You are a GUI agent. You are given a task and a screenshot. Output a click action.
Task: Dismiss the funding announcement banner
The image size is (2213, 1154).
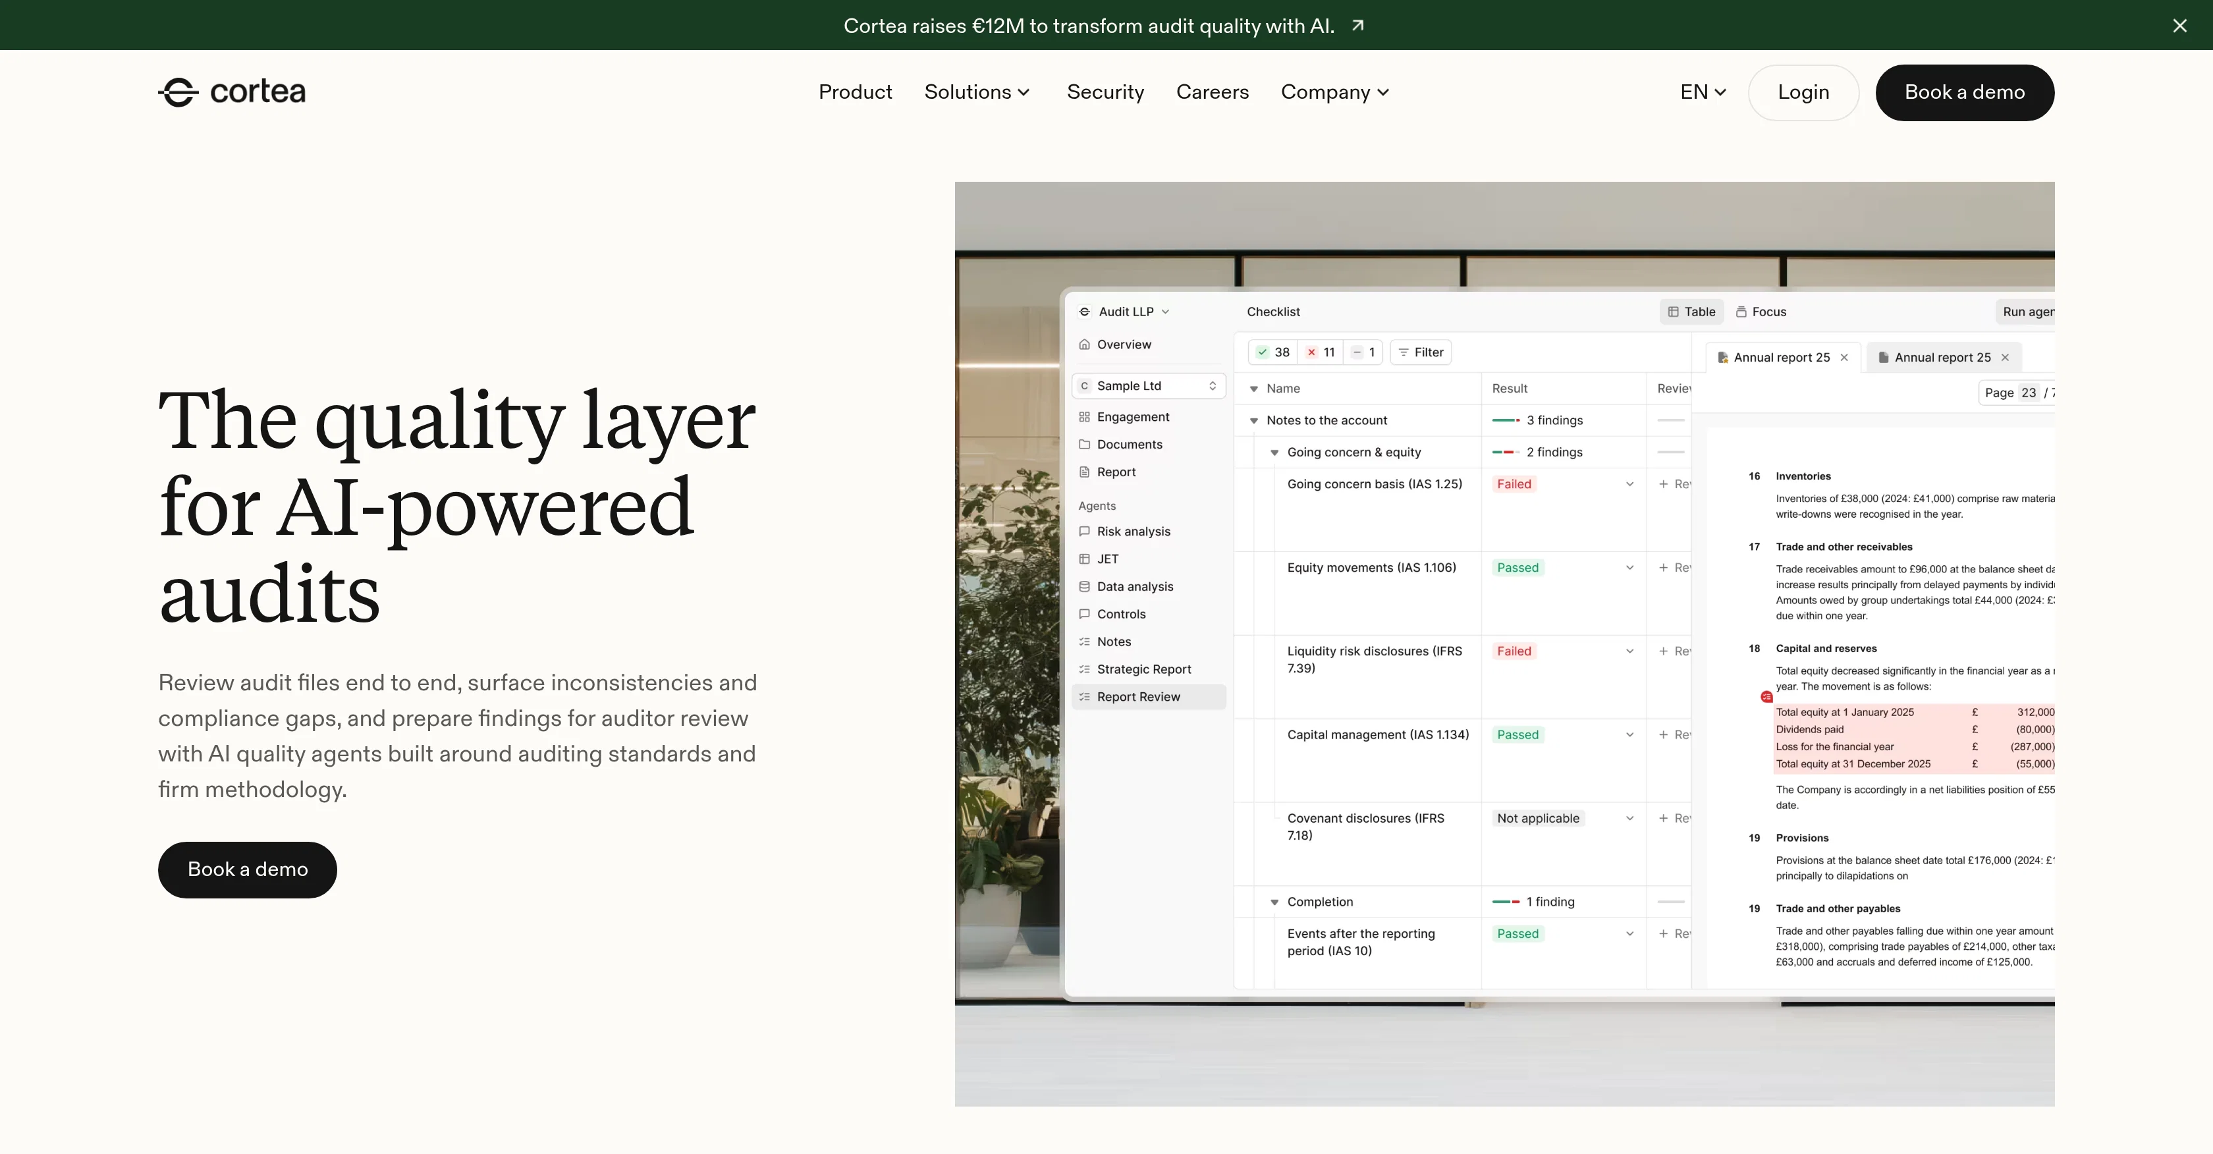pos(2179,26)
